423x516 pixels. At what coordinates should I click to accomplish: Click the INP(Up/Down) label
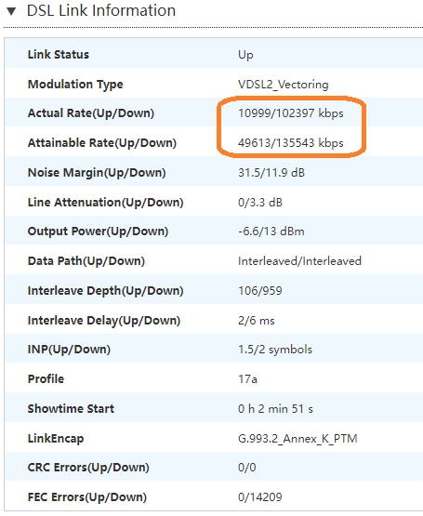tap(69, 350)
